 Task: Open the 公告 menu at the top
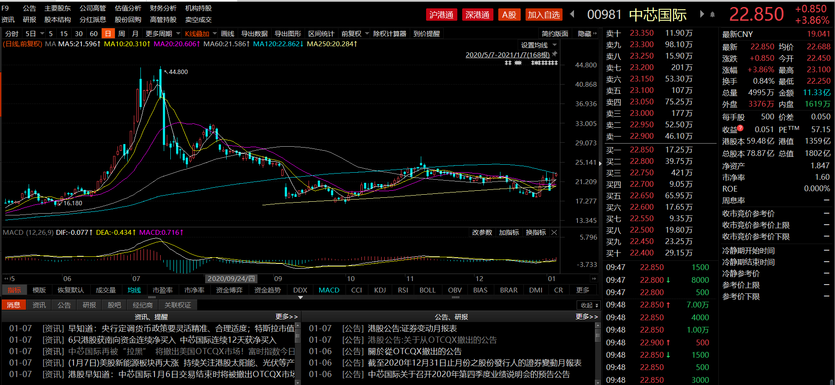pos(29,8)
